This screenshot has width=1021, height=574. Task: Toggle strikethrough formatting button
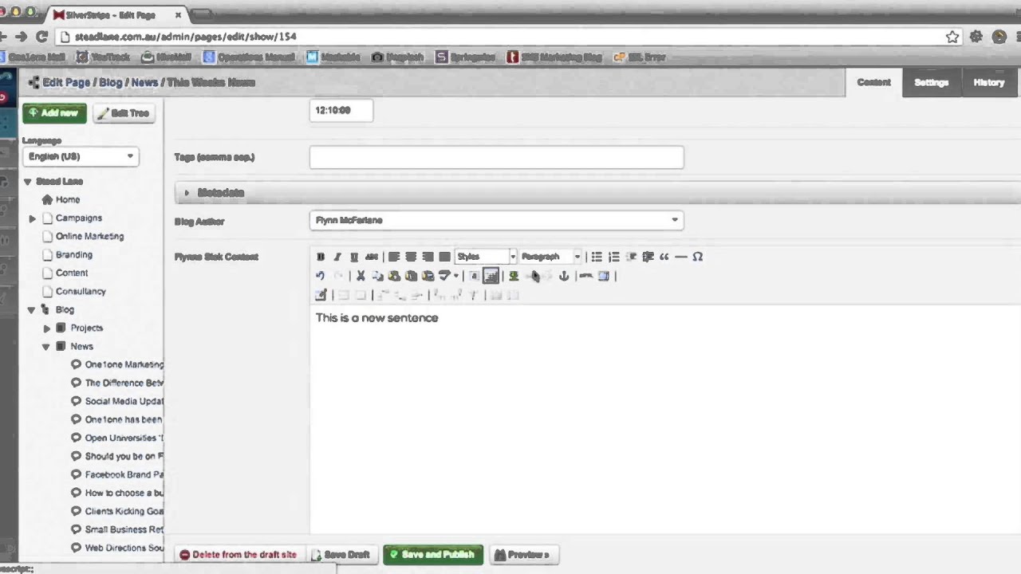tap(371, 257)
